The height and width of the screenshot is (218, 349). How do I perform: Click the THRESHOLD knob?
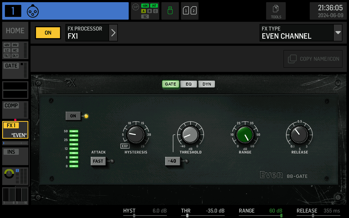190,135
